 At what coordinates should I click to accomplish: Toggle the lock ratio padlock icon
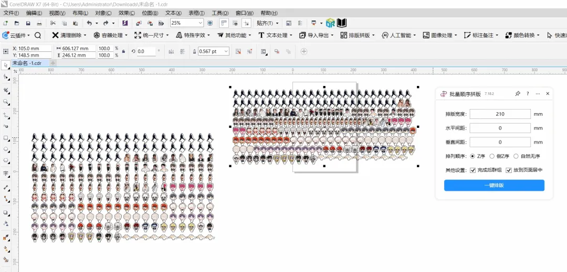(123, 51)
